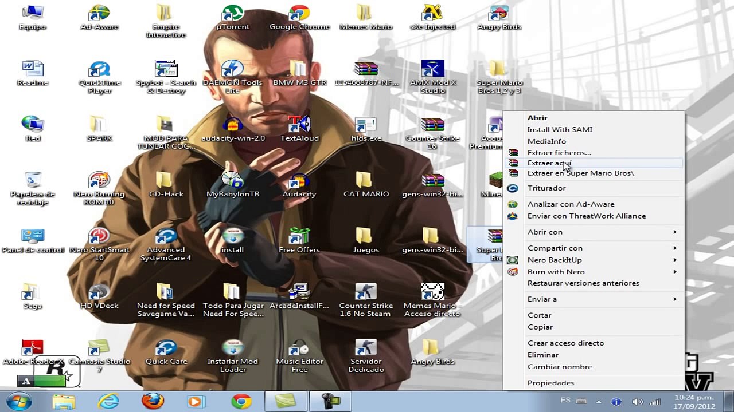Image resolution: width=734 pixels, height=412 pixels.
Task: Select the BMW M3 GTR folder
Action: [299, 73]
